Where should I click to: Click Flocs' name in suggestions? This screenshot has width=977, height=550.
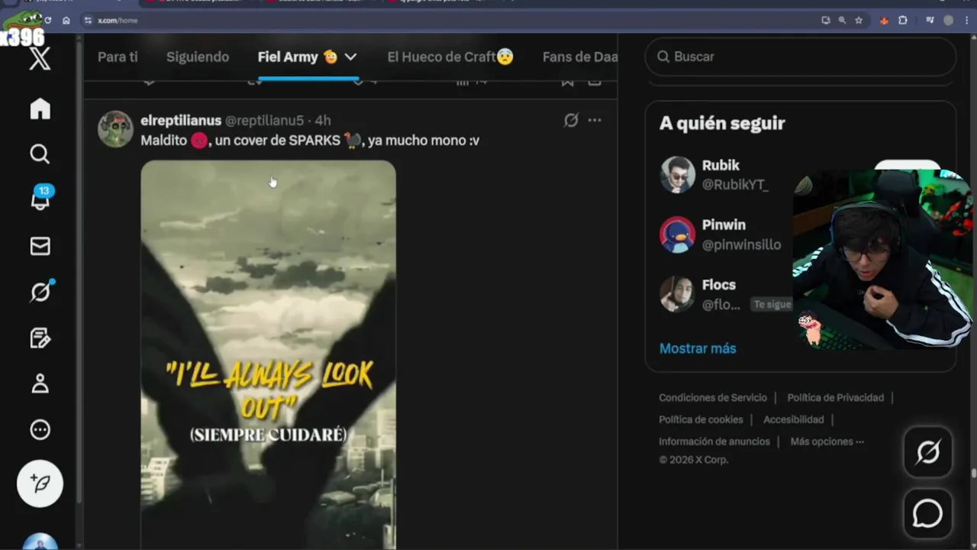pos(719,284)
